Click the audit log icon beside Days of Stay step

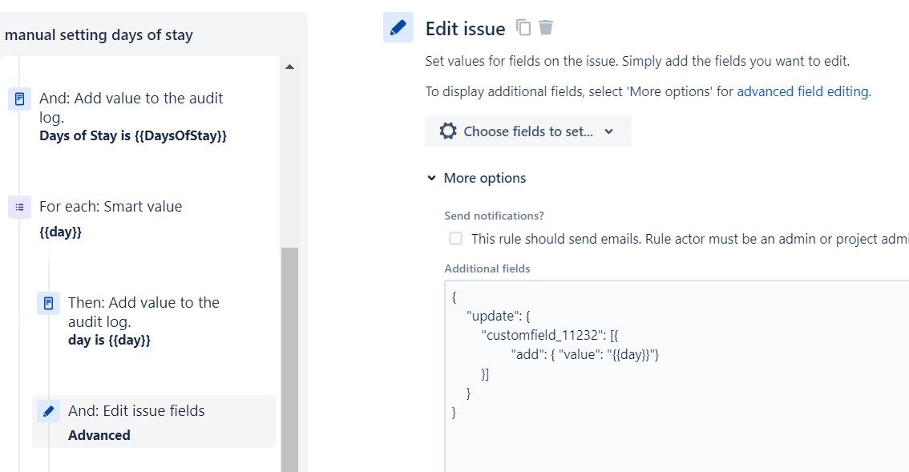click(x=19, y=98)
